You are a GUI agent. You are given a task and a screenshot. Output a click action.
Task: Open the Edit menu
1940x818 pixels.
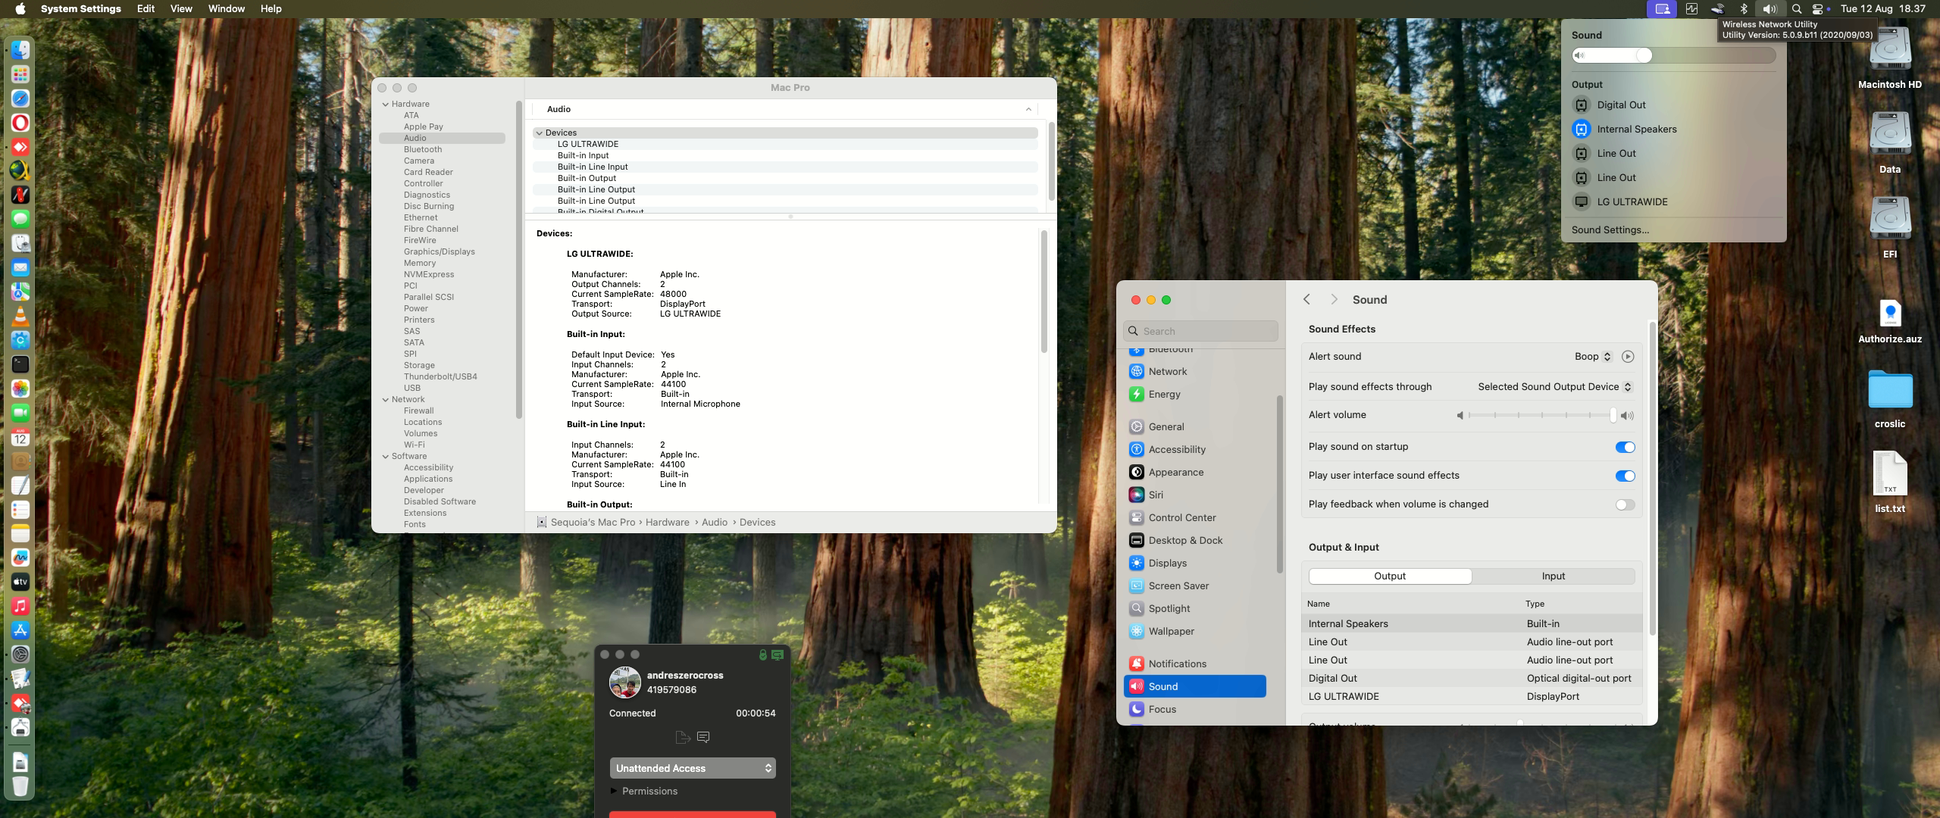pyautogui.click(x=145, y=9)
